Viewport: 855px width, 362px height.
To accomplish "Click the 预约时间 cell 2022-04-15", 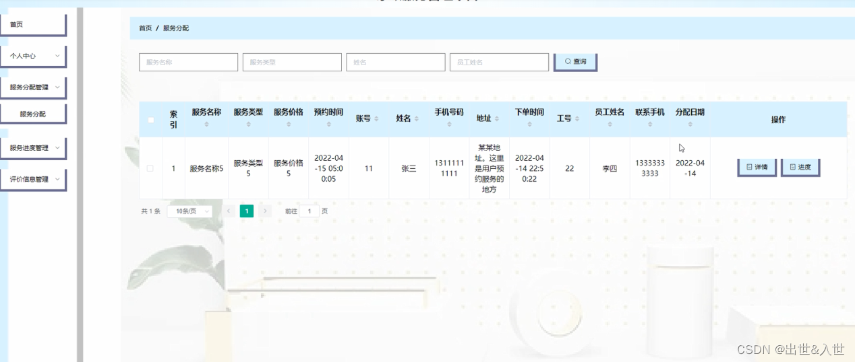I will coord(328,168).
